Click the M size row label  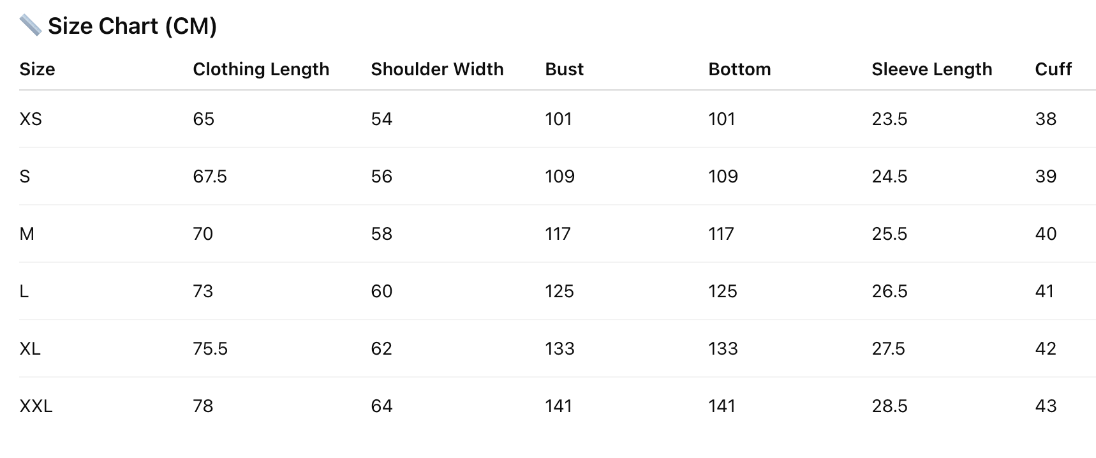point(27,234)
